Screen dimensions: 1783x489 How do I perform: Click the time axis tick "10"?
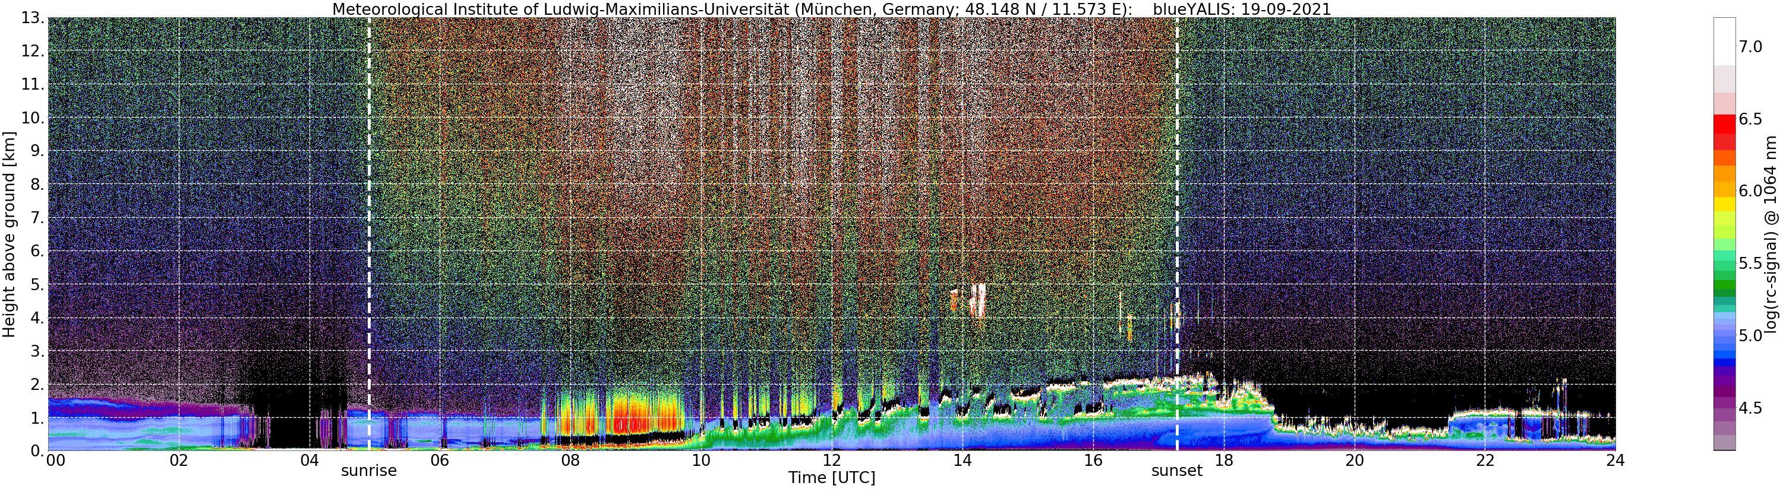click(x=701, y=461)
